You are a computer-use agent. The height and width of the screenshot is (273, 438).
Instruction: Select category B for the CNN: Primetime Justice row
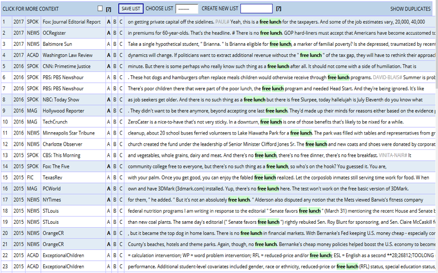click(115, 66)
